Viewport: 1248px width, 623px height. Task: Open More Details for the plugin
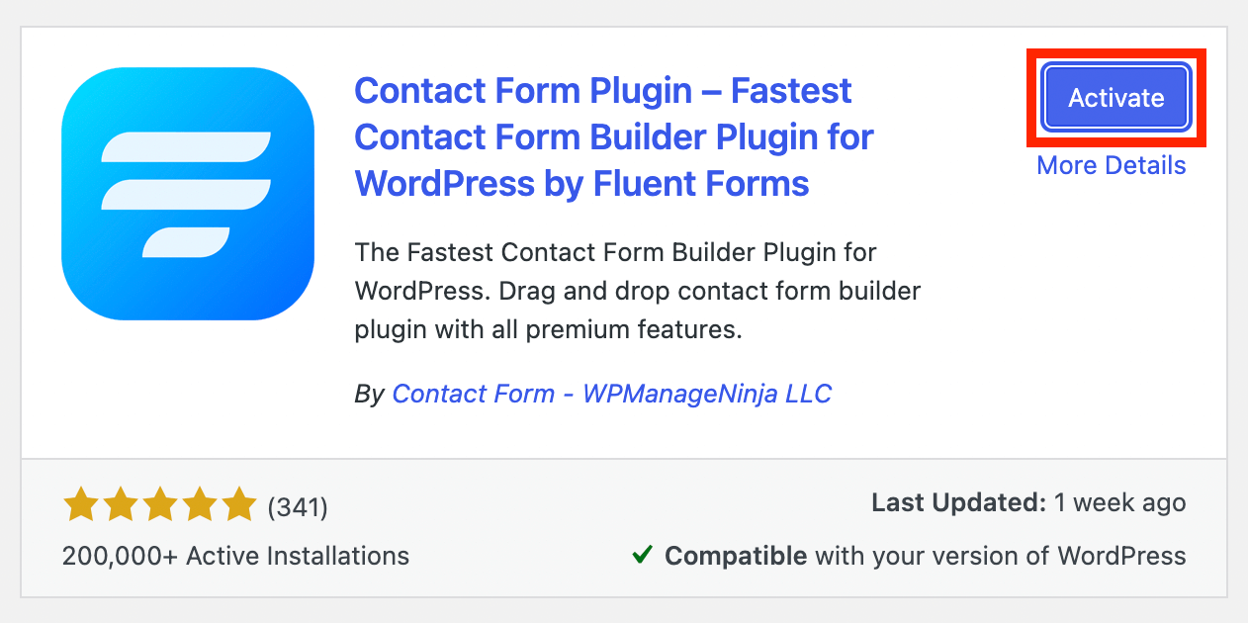(1111, 165)
